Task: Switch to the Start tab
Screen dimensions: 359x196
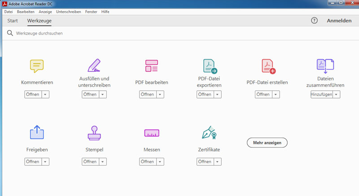Action: tap(13, 21)
